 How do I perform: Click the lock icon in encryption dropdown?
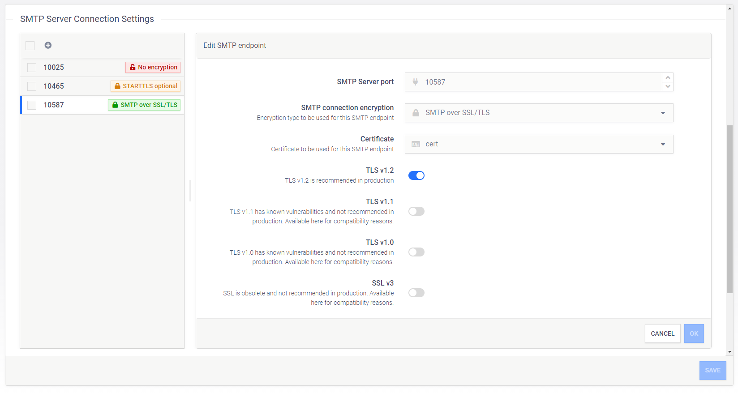(416, 113)
